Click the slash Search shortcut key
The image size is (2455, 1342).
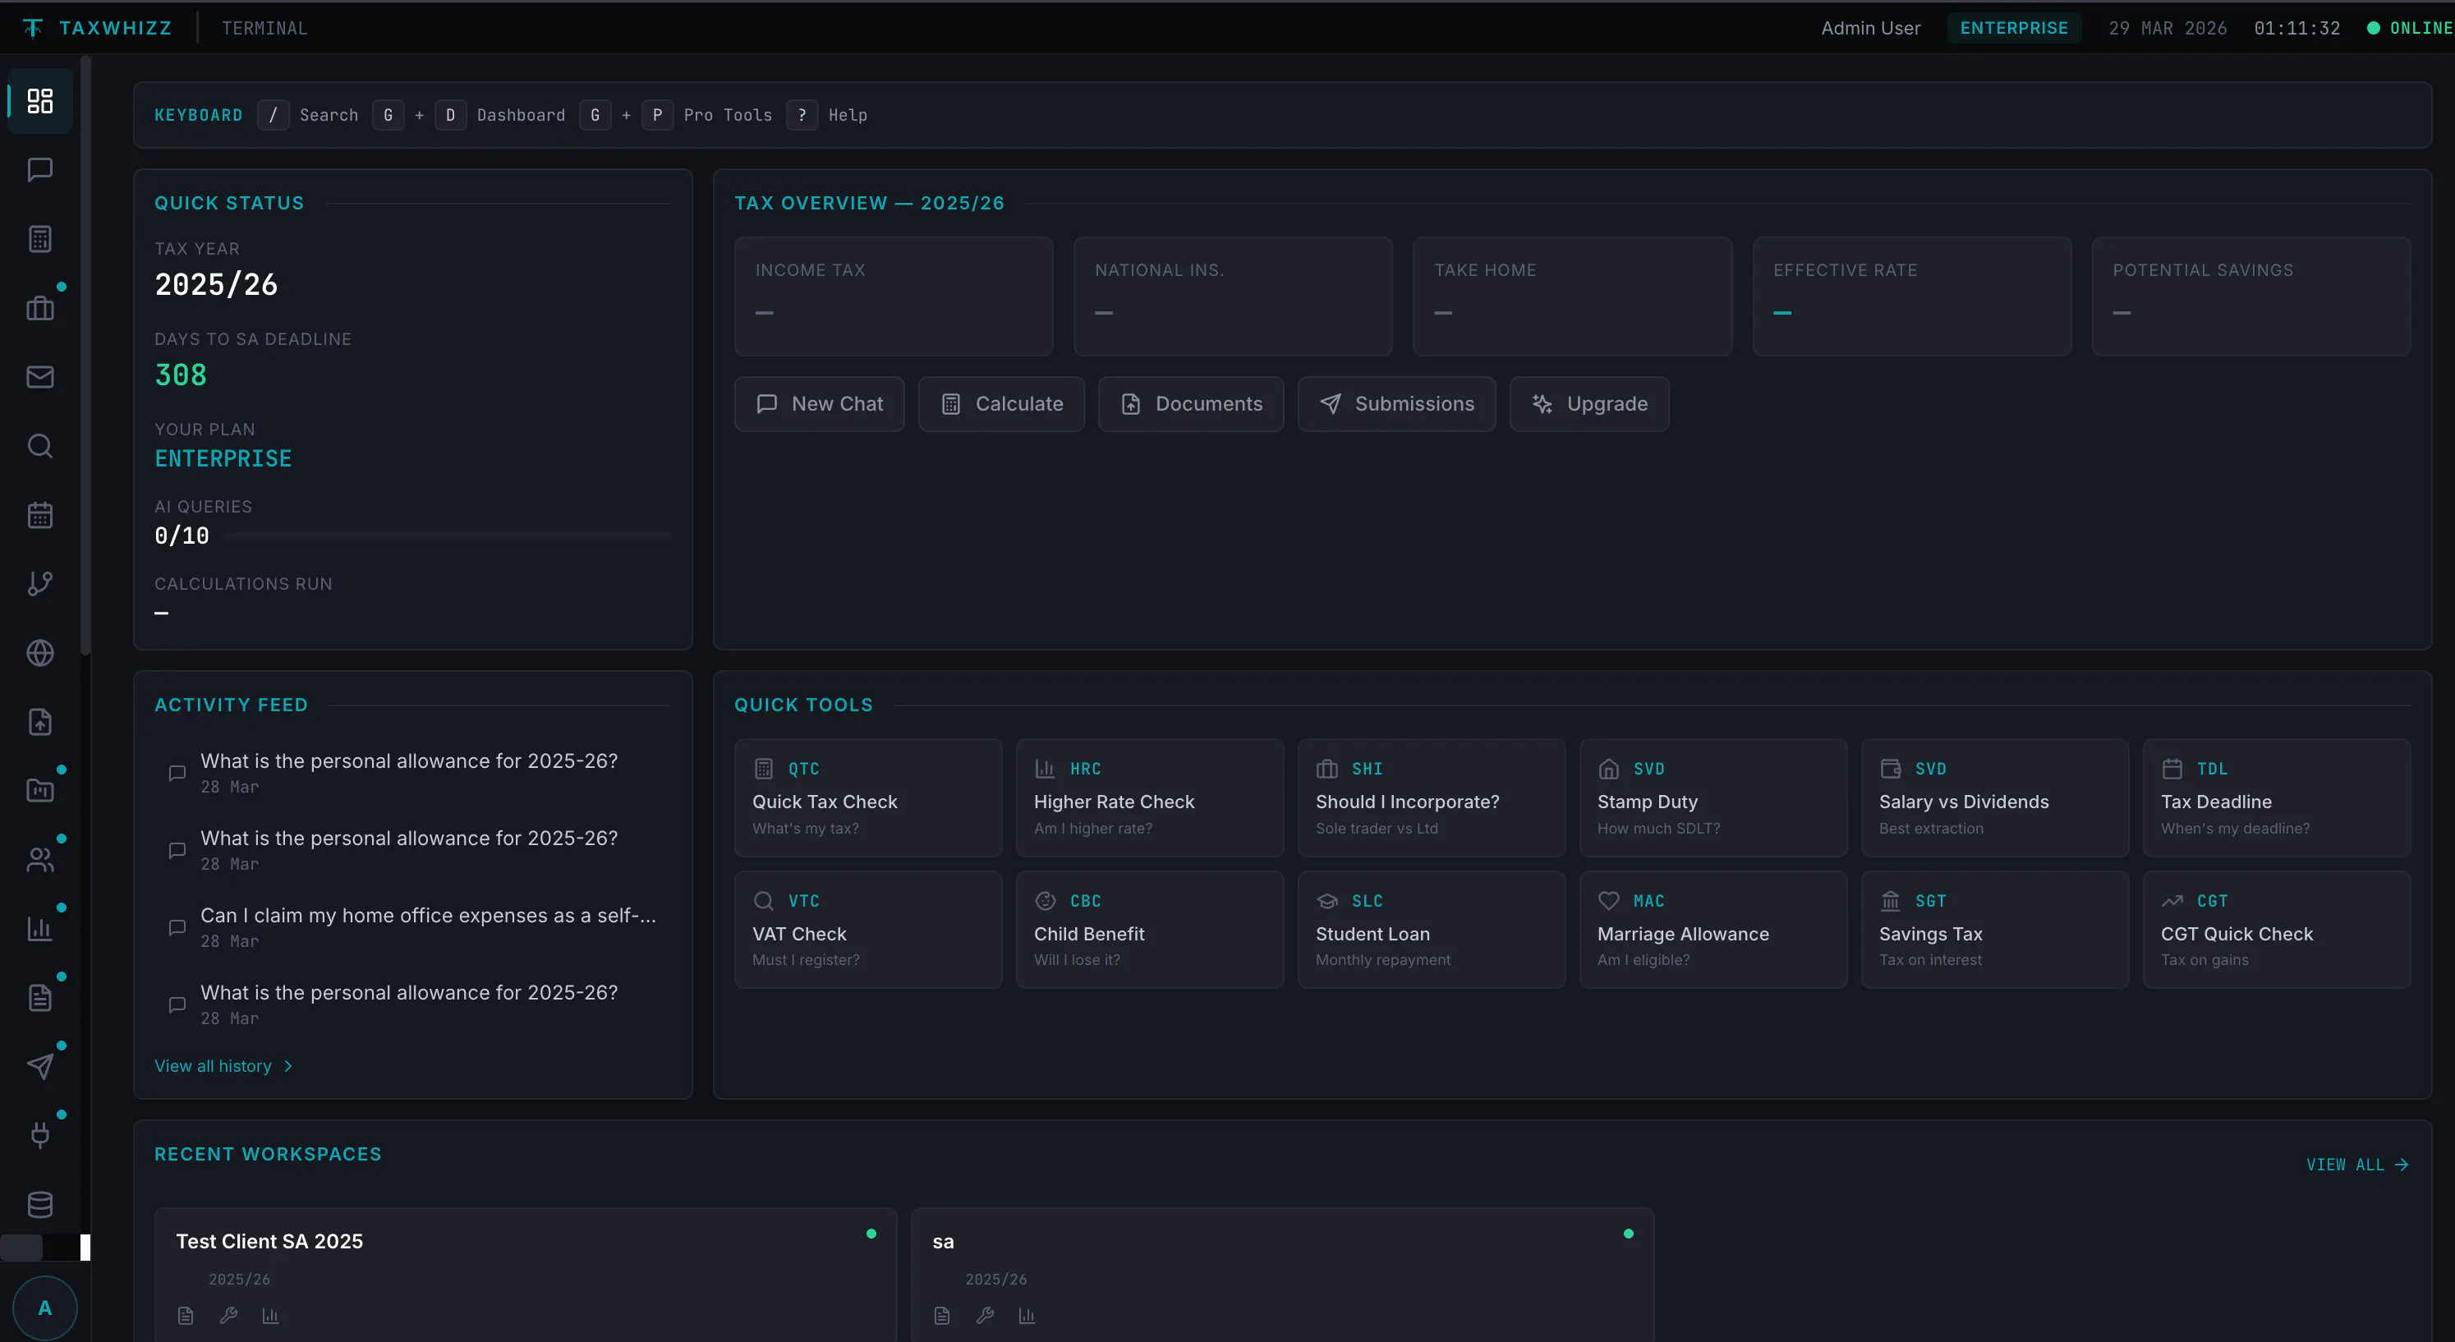(x=274, y=114)
